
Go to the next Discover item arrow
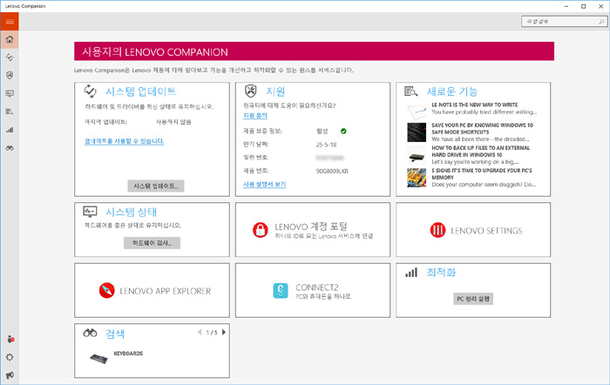224,332
